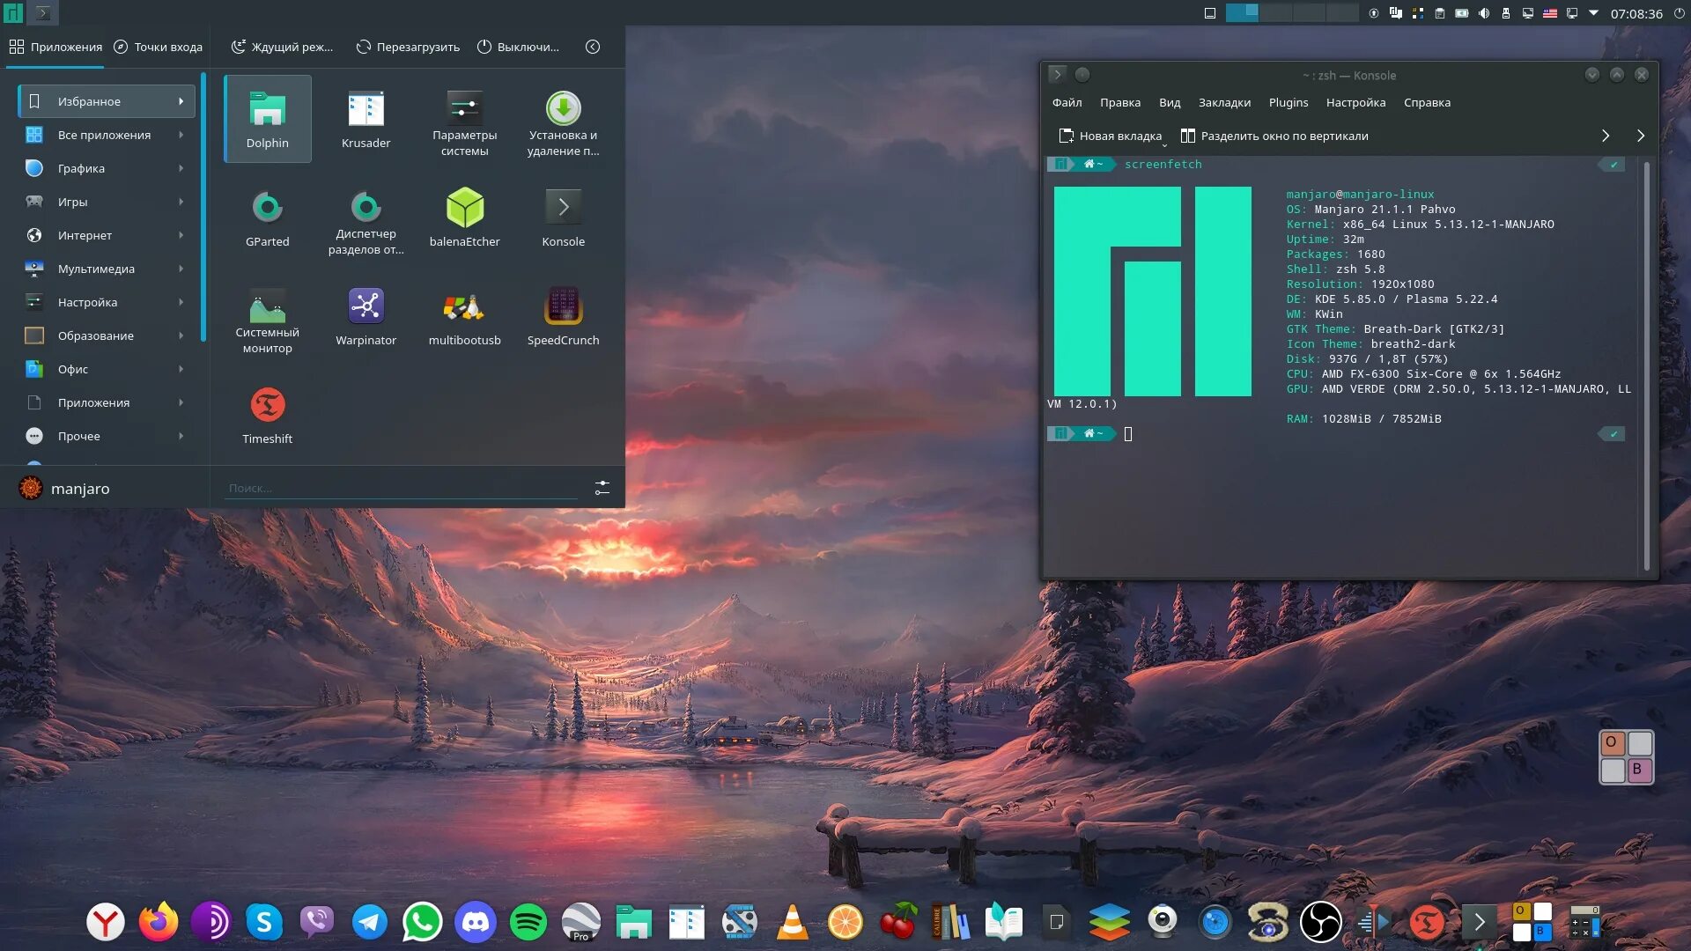Click the Перезагрузить restart button
The width and height of the screenshot is (1691, 951).
409,47
